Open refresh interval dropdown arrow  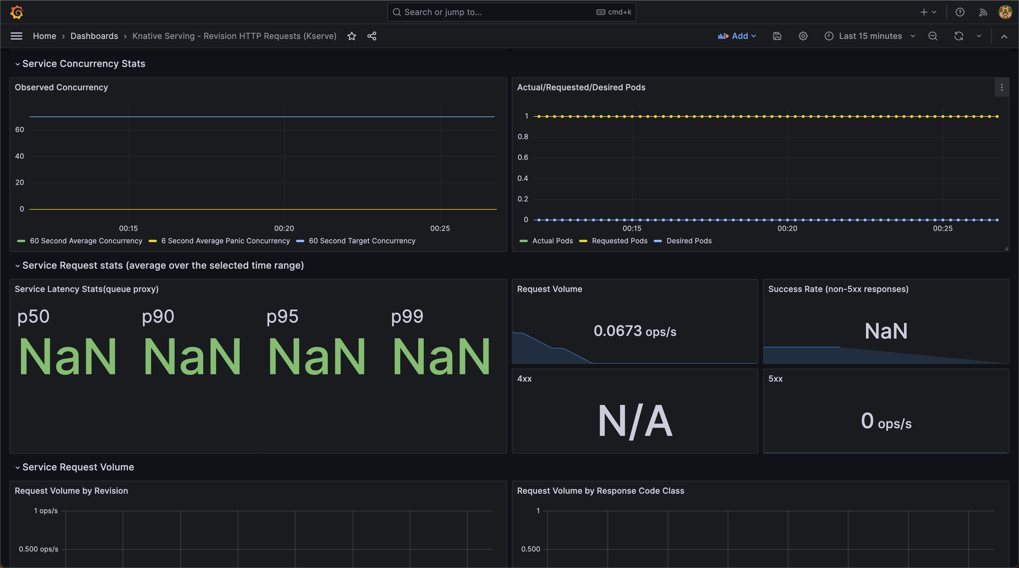tap(979, 36)
